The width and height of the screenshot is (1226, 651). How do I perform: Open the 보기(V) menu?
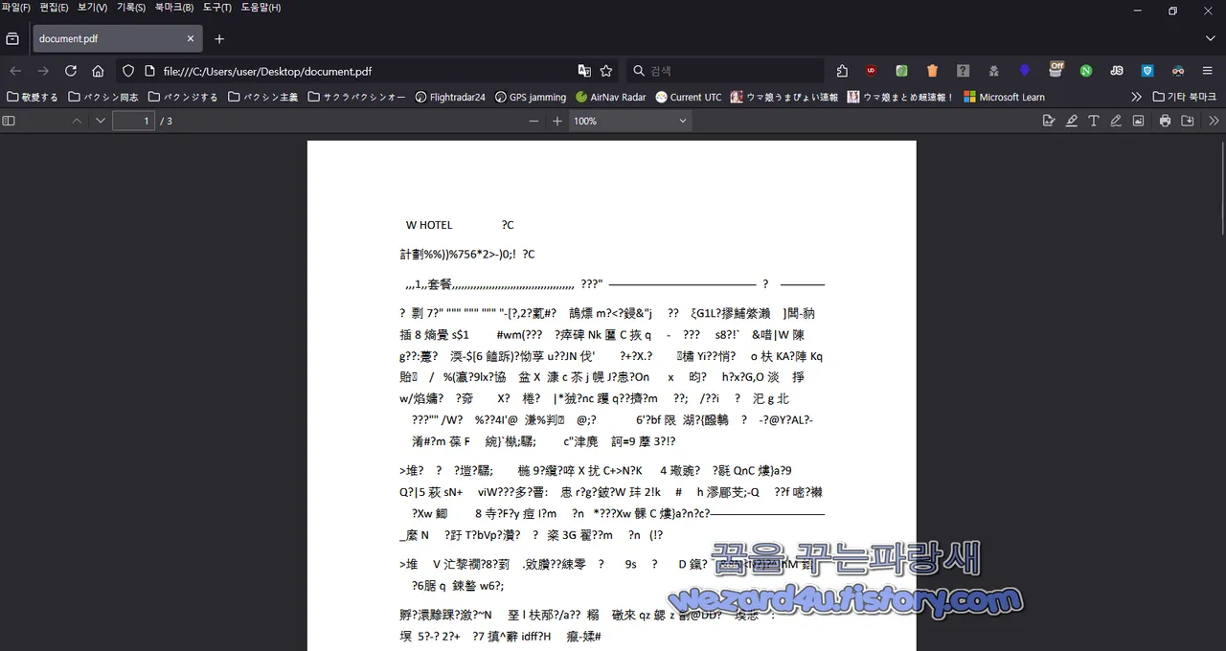click(x=92, y=8)
